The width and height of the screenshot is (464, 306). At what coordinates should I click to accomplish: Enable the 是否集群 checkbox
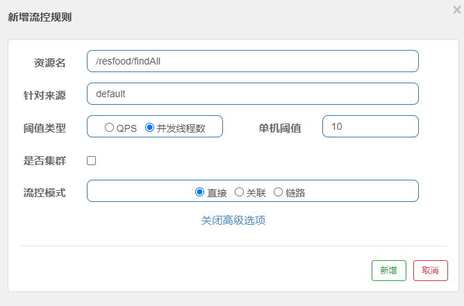[91, 161]
